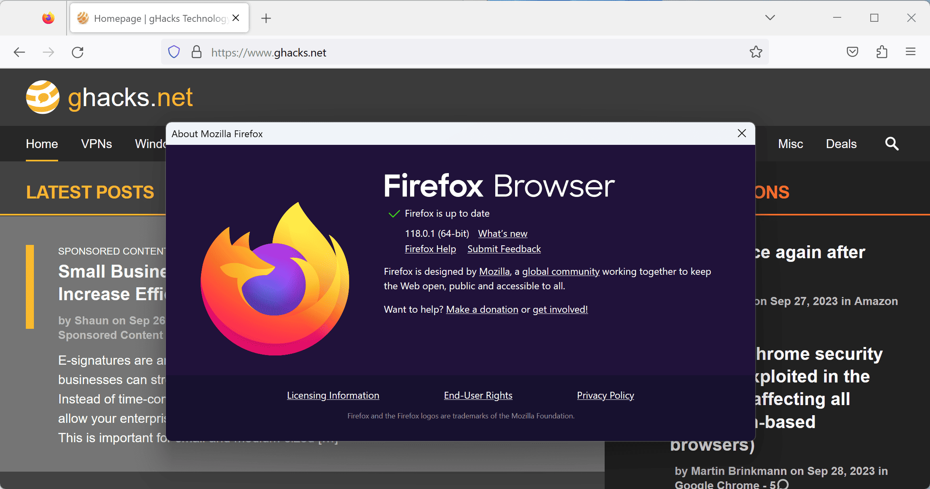The height and width of the screenshot is (489, 930).
Task: Click the refresh/reload page icon
Action: [77, 52]
